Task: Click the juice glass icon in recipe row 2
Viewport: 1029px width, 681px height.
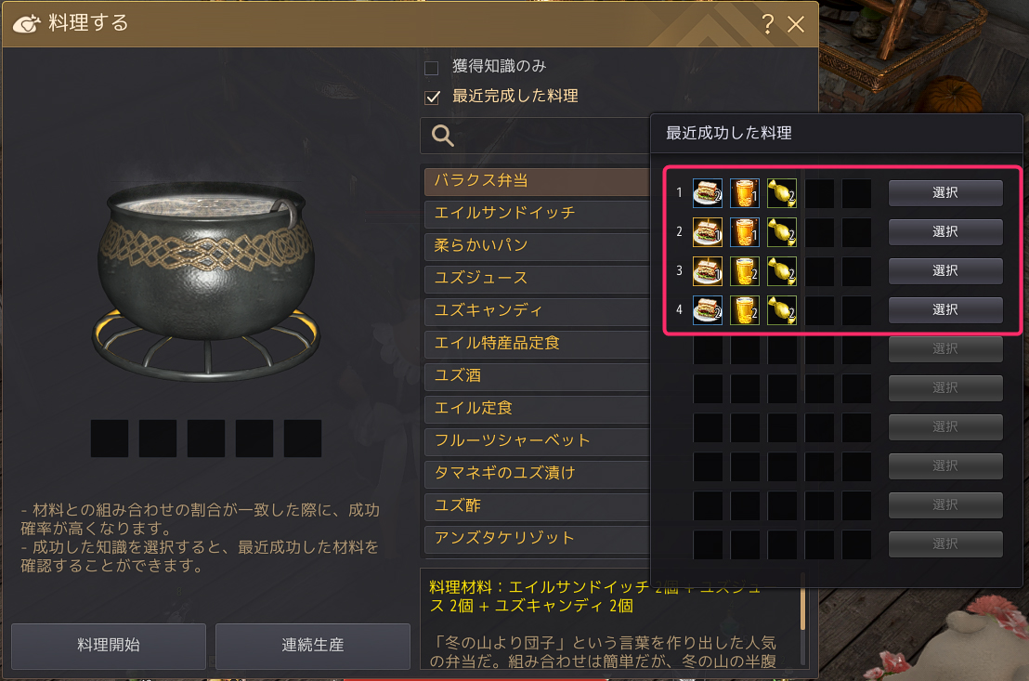Action: tap(745, 232)
